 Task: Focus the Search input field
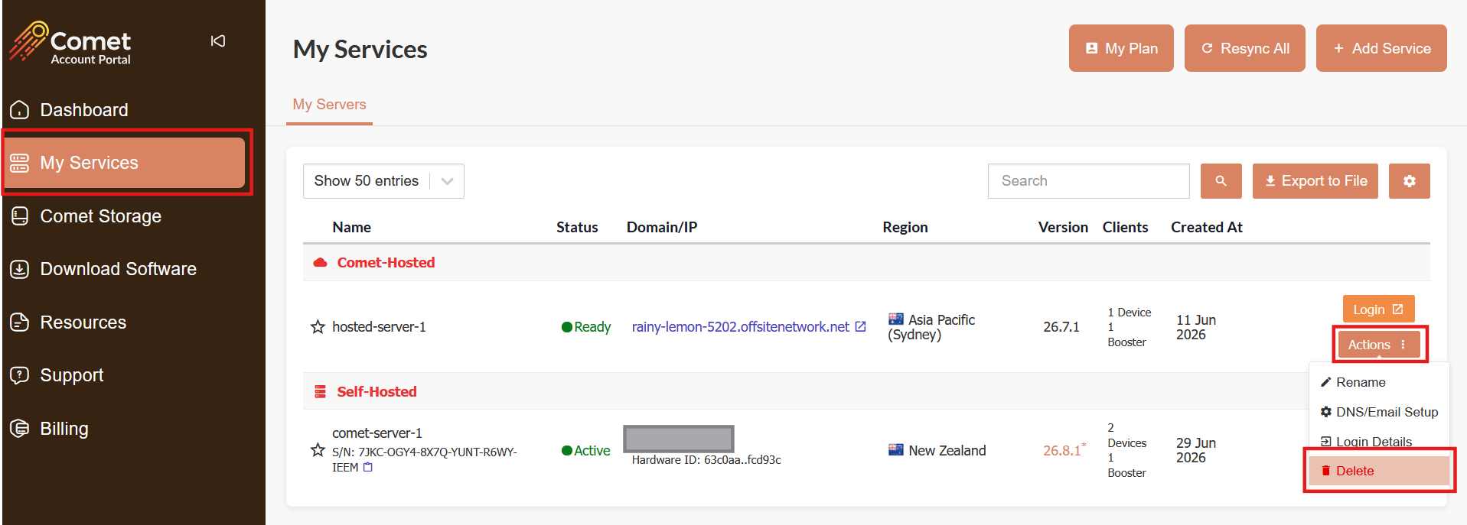click(x=1088, y=181)
